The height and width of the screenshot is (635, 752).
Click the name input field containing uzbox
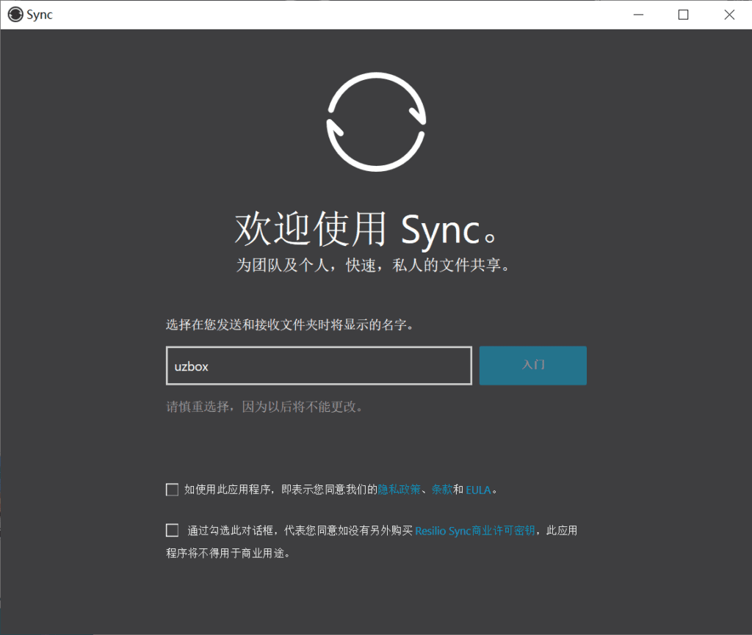point(318,365)
